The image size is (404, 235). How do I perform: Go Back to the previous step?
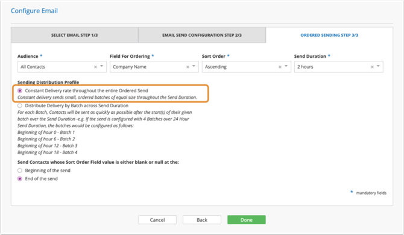click(202, 220)
